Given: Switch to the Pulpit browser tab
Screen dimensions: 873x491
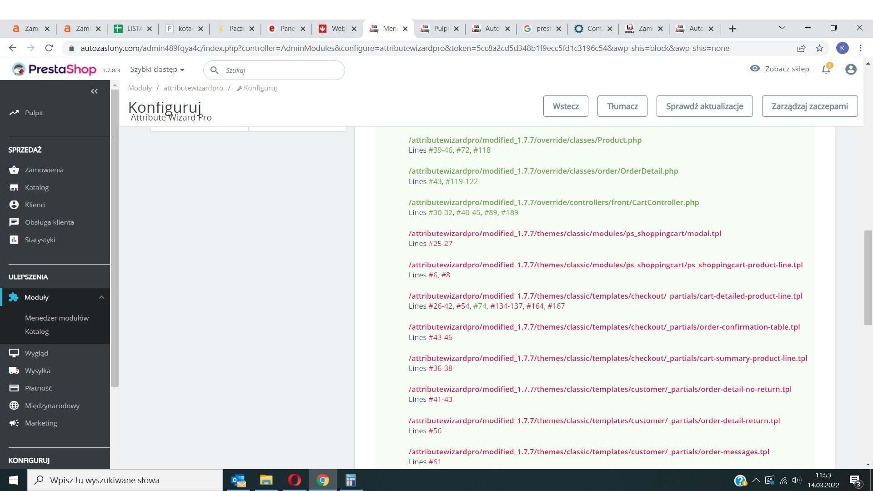Looking at the screenshot, I should (439, 29).
